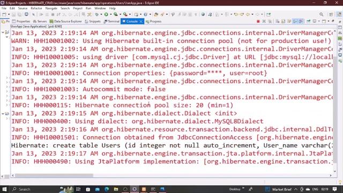Open the Open Console dropdown arrow
343x193 pixels.
click(x=329, y=21)
